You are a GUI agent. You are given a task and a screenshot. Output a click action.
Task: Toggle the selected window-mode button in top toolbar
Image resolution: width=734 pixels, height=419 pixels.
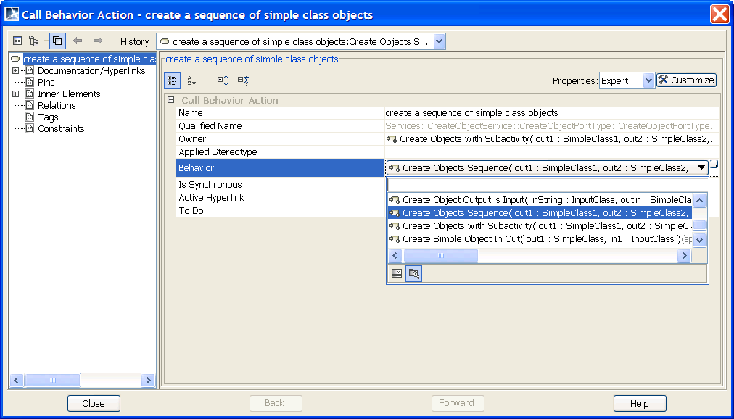pos(57,41)
